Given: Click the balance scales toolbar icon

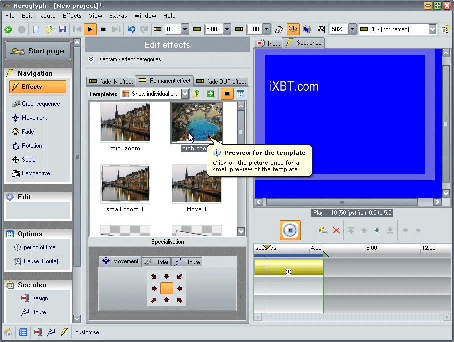Looking at the screenshot, I should point(293,29).
